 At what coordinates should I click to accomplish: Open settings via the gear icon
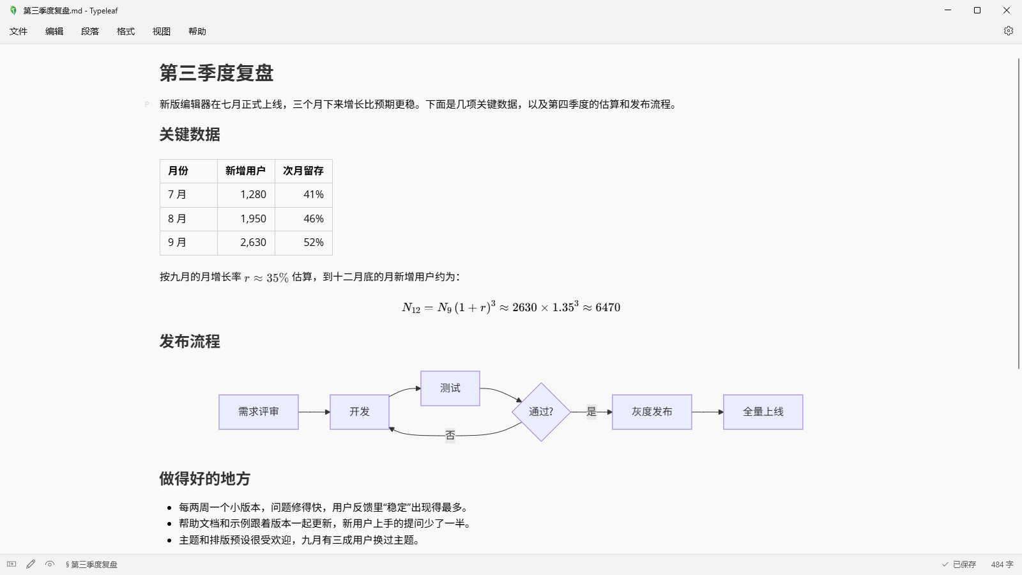click(1009, 31)
